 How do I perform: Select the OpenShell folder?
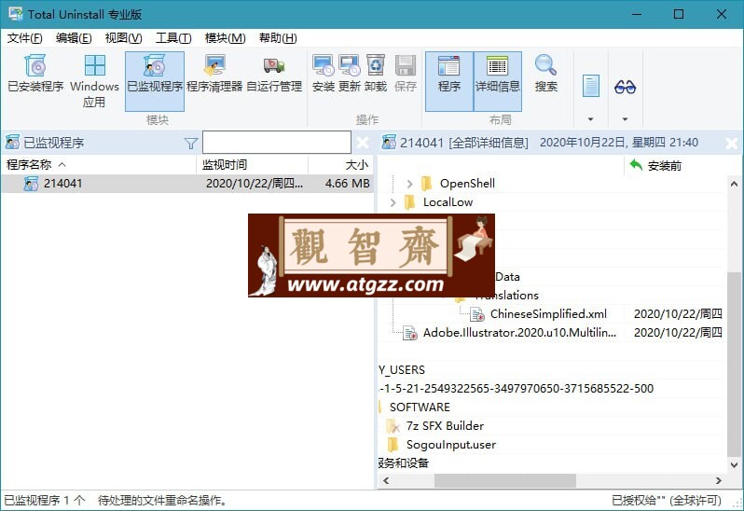click(x=467, y=183)
